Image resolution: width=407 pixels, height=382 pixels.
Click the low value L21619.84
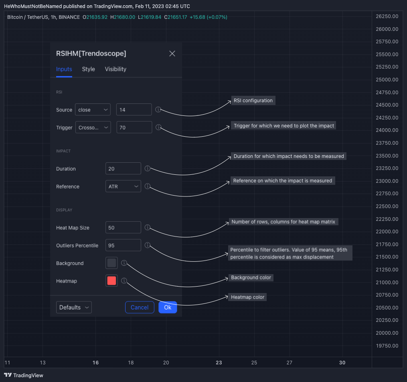[150, 17]
